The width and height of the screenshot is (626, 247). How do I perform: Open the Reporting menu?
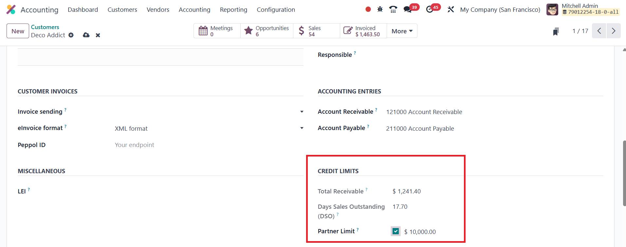click(x=233, y=10)
